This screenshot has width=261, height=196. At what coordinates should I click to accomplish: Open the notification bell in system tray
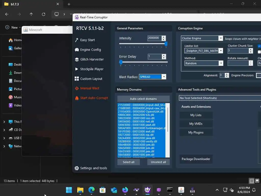(254, 190)
